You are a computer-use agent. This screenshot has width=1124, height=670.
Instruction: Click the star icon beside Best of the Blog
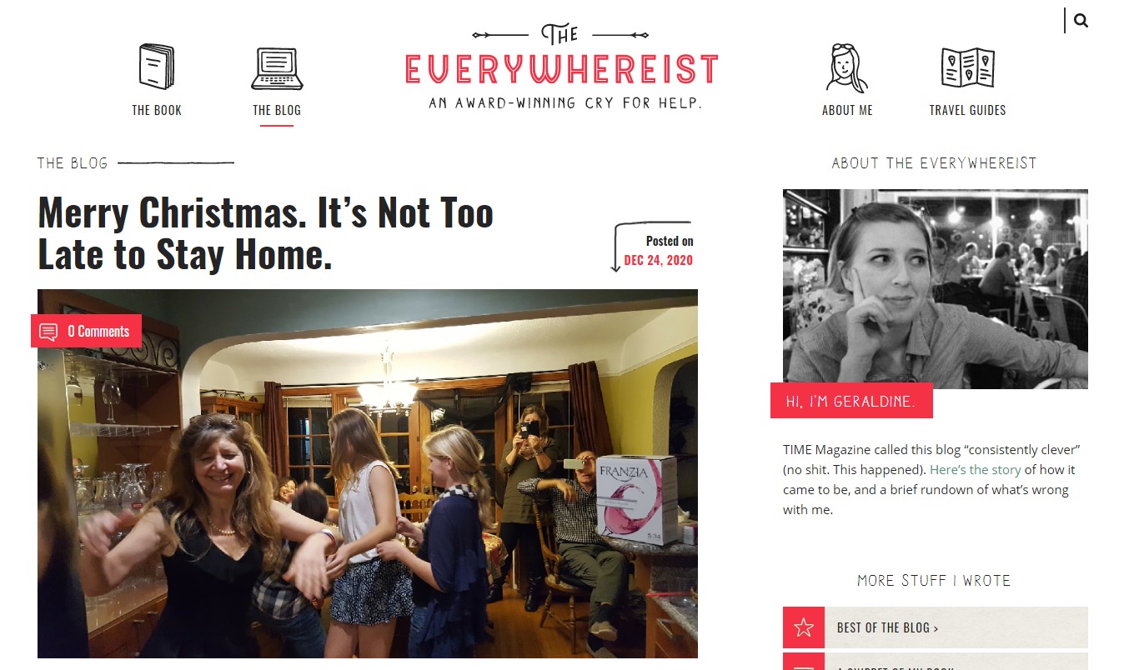[x=804, y=627]
